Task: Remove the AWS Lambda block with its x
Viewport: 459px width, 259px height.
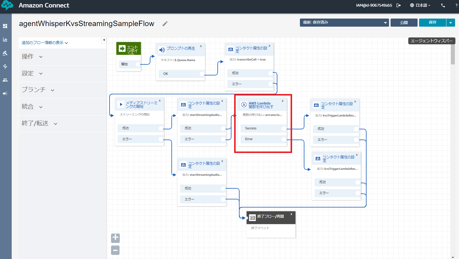Action: tap(282, 101)
